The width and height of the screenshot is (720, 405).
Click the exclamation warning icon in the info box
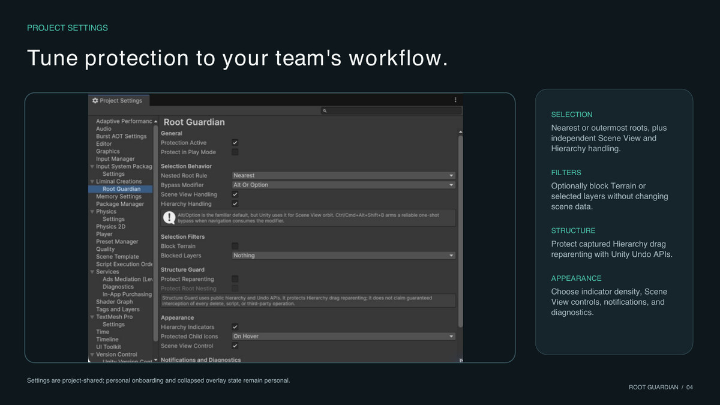coord(169,217)
